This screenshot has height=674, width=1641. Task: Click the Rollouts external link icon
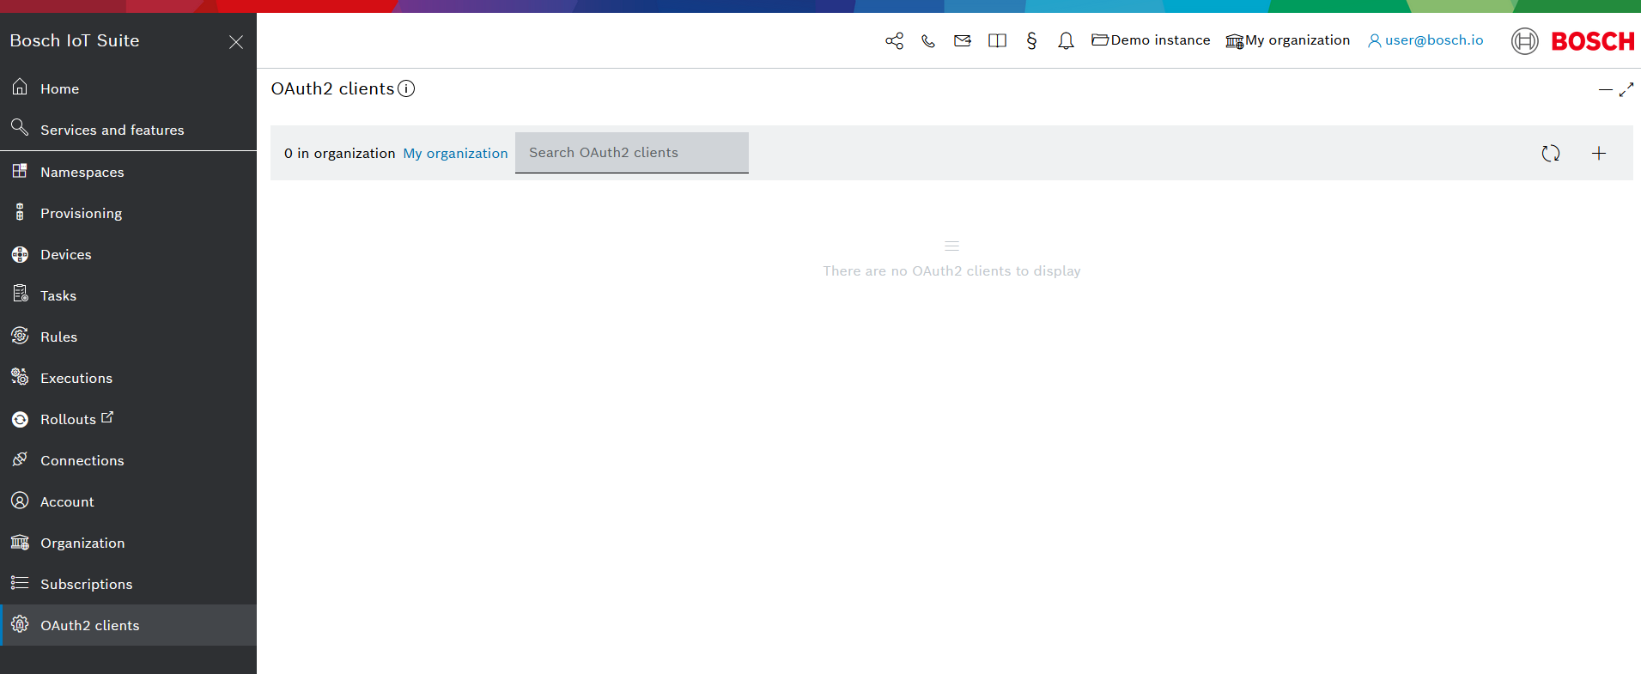[107, 417]
